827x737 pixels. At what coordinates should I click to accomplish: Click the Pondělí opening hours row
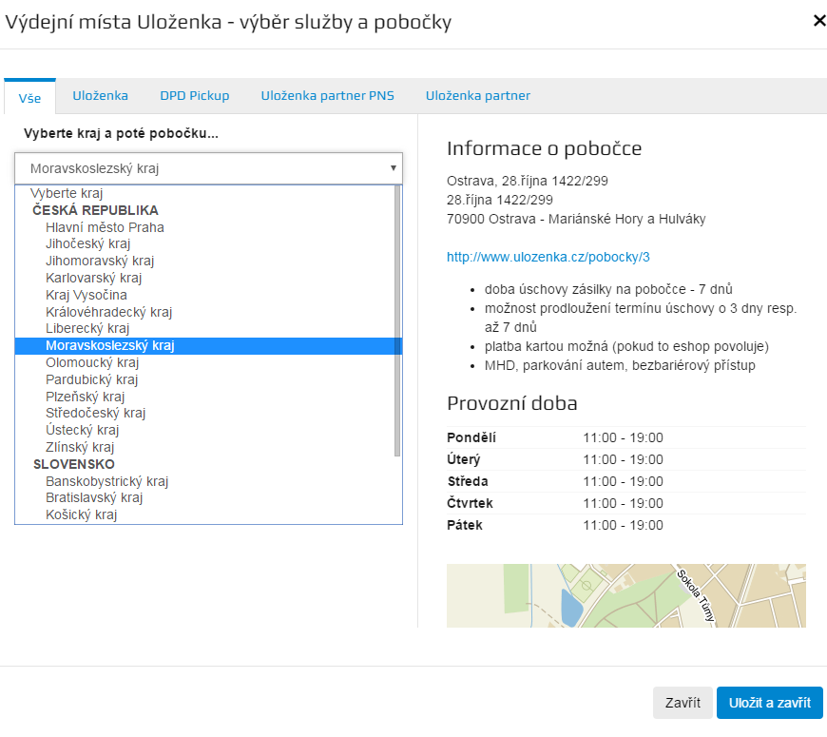point(626,437)
